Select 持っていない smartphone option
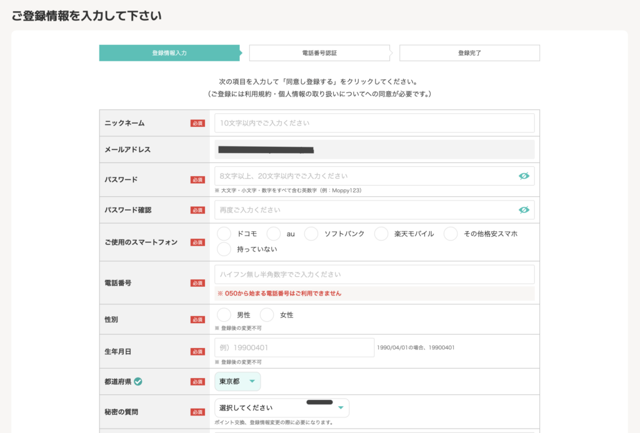640x433 pixels. [x=224, y=249]
